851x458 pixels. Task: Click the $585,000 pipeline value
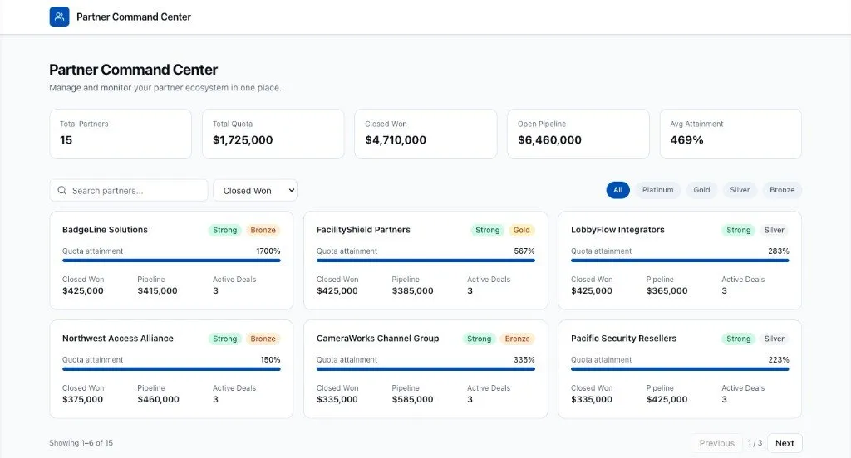pos(412,399)
